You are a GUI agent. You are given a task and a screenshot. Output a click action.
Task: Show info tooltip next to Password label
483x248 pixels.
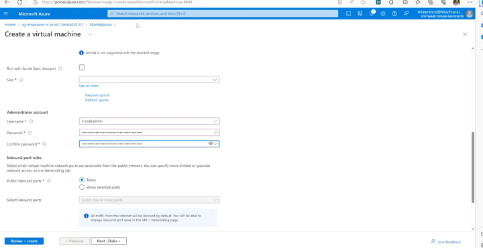pos(30,133)
